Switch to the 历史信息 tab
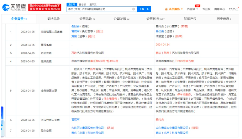242x139 pixels. [x=224, y=19]
